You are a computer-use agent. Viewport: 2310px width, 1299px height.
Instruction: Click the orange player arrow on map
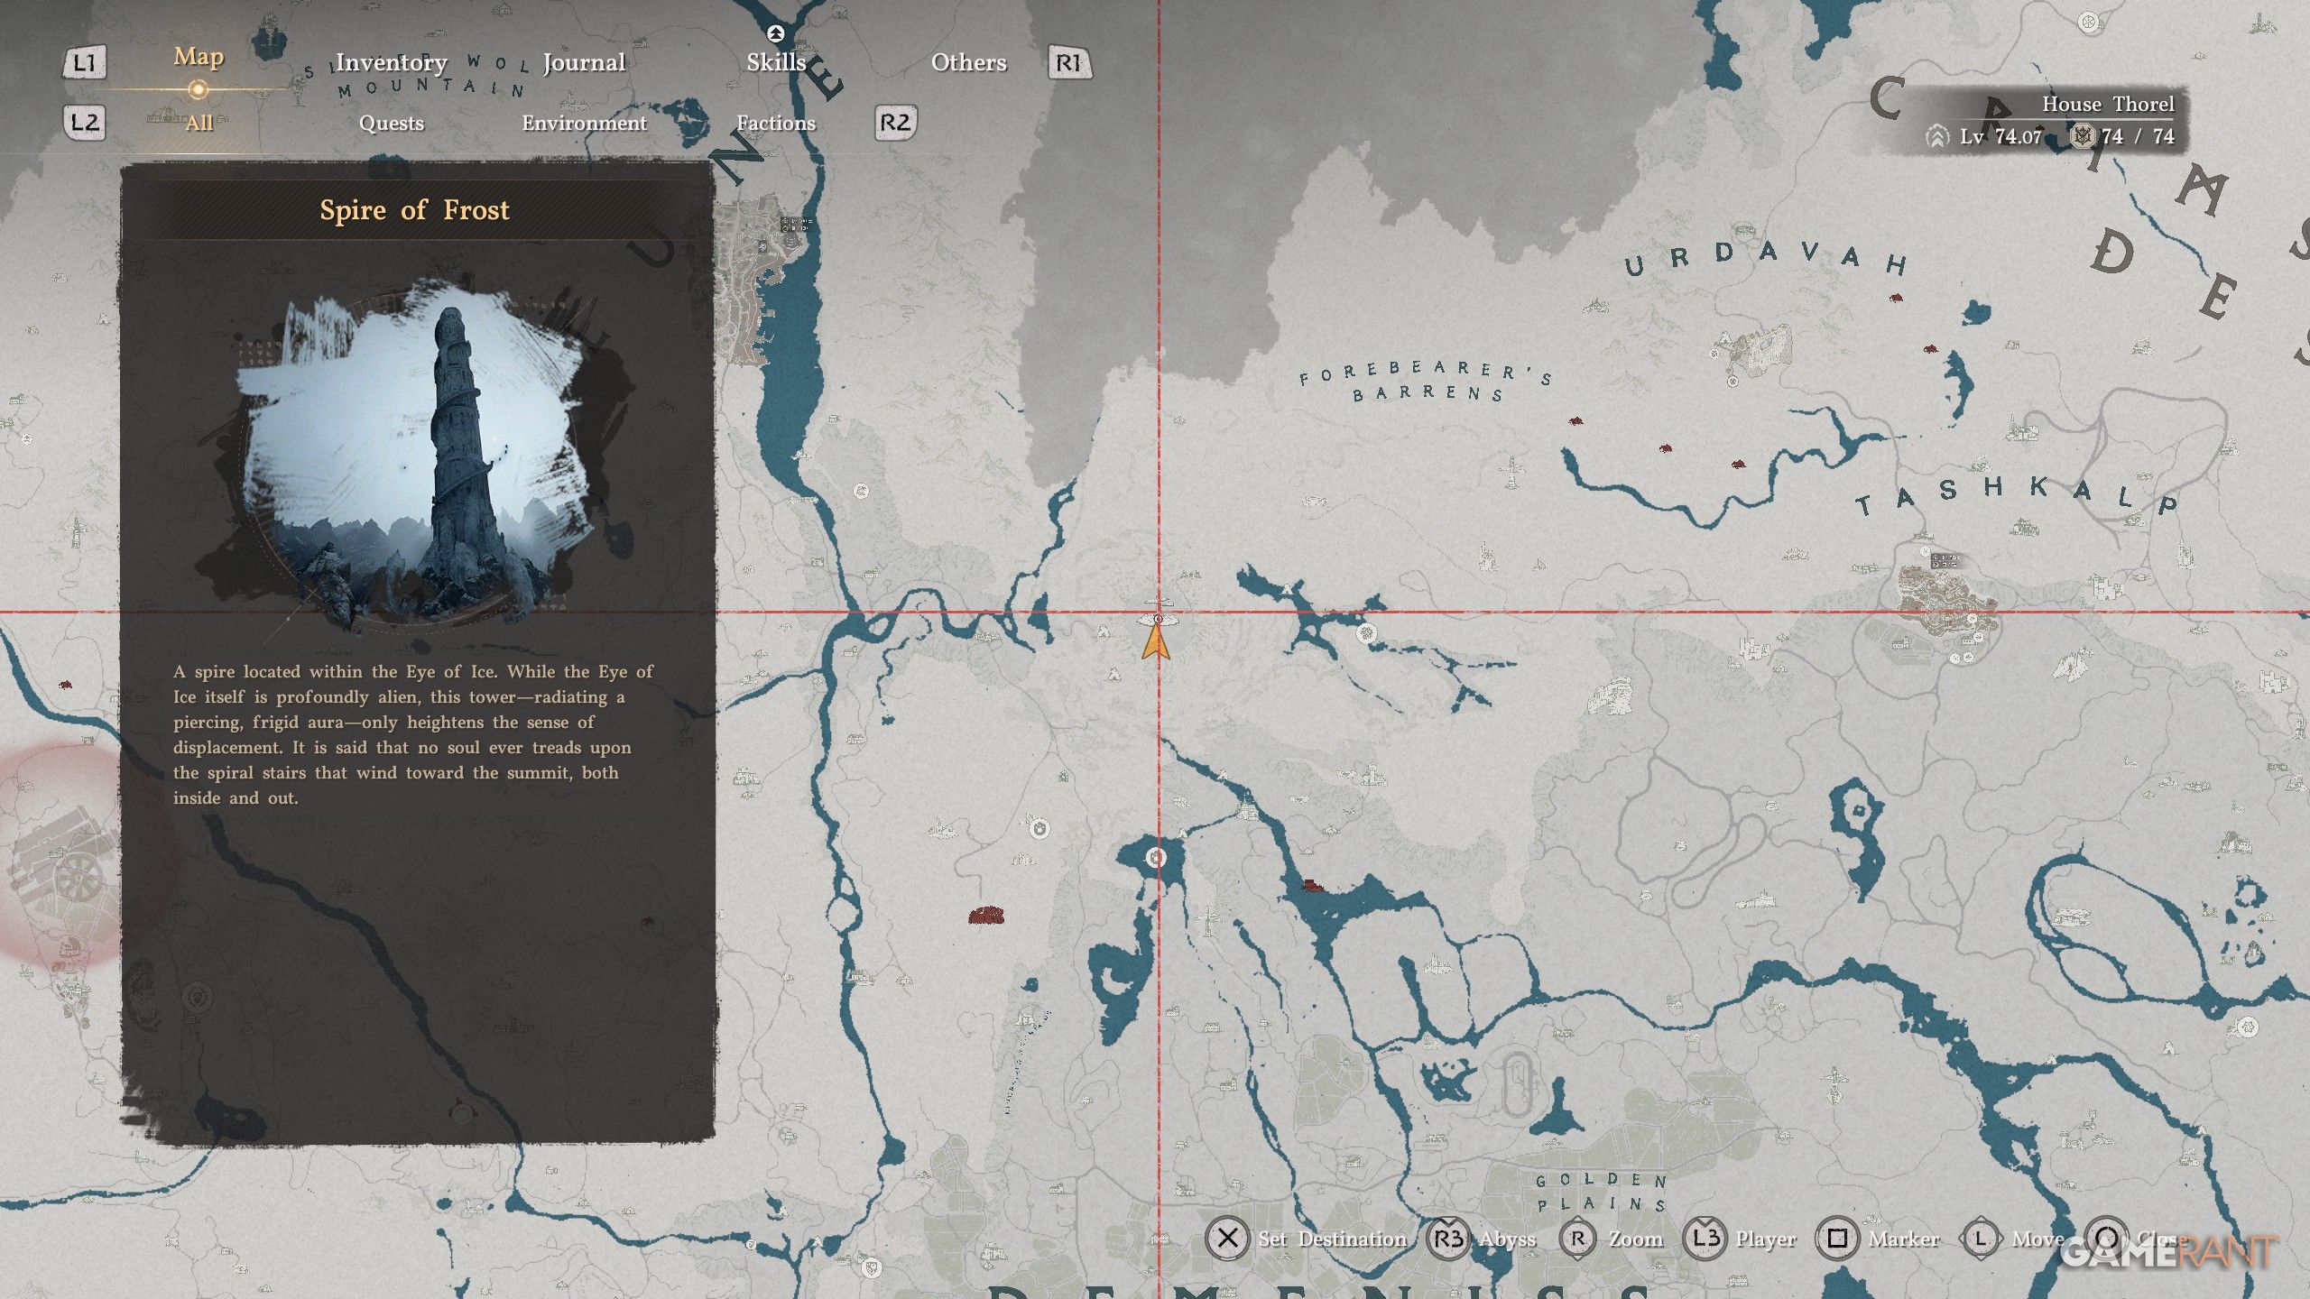pyautogui.click(x=1155, y=643)
